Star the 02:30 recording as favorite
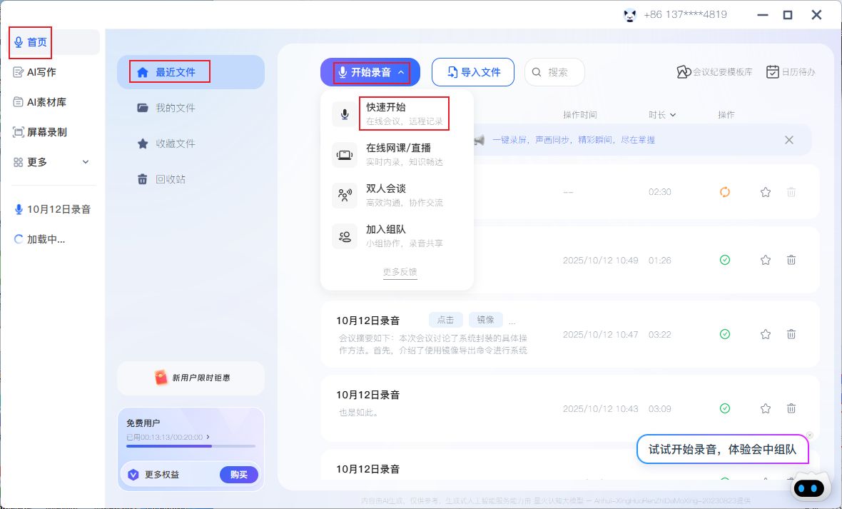The image size is (842, 509). pyautogui.click(x=766, y=192)
